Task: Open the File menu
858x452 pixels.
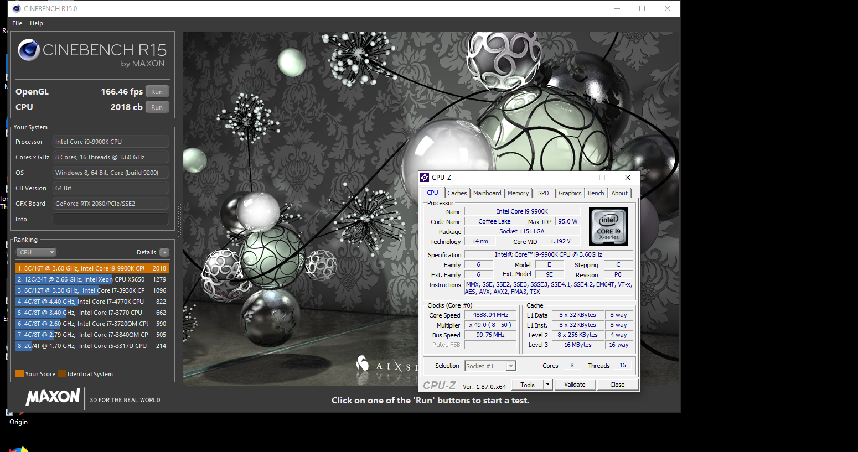Action: [17, 23]
